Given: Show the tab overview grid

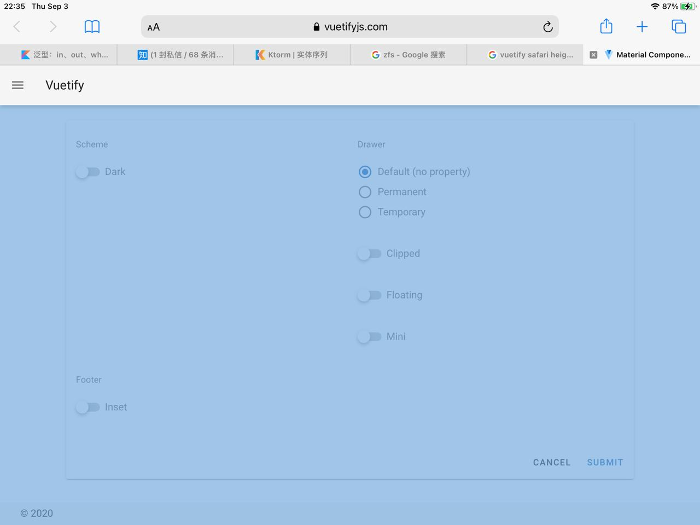Looking at the screenshot, I should [679, 26].
